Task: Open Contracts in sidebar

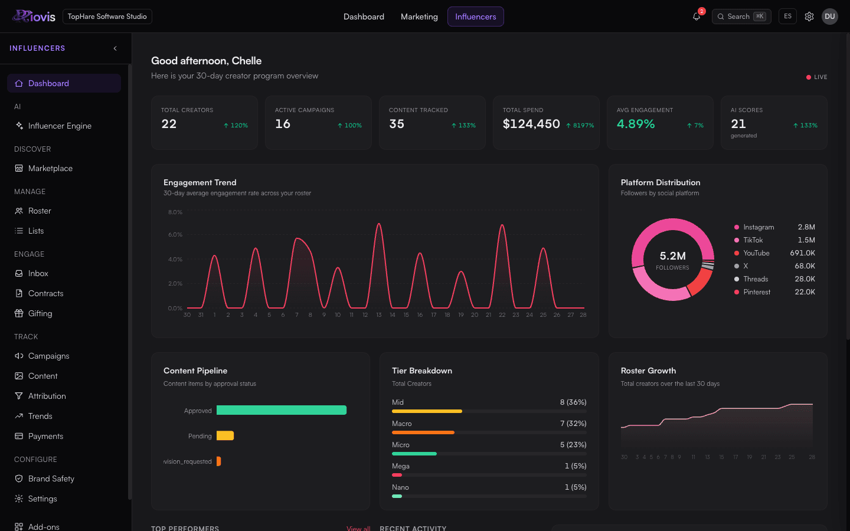Action: (x=64, y=293)
